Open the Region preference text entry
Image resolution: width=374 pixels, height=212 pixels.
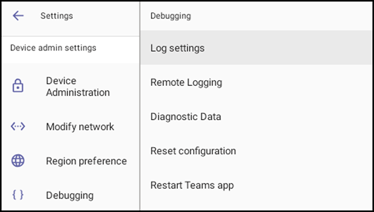tap(87, 161)
